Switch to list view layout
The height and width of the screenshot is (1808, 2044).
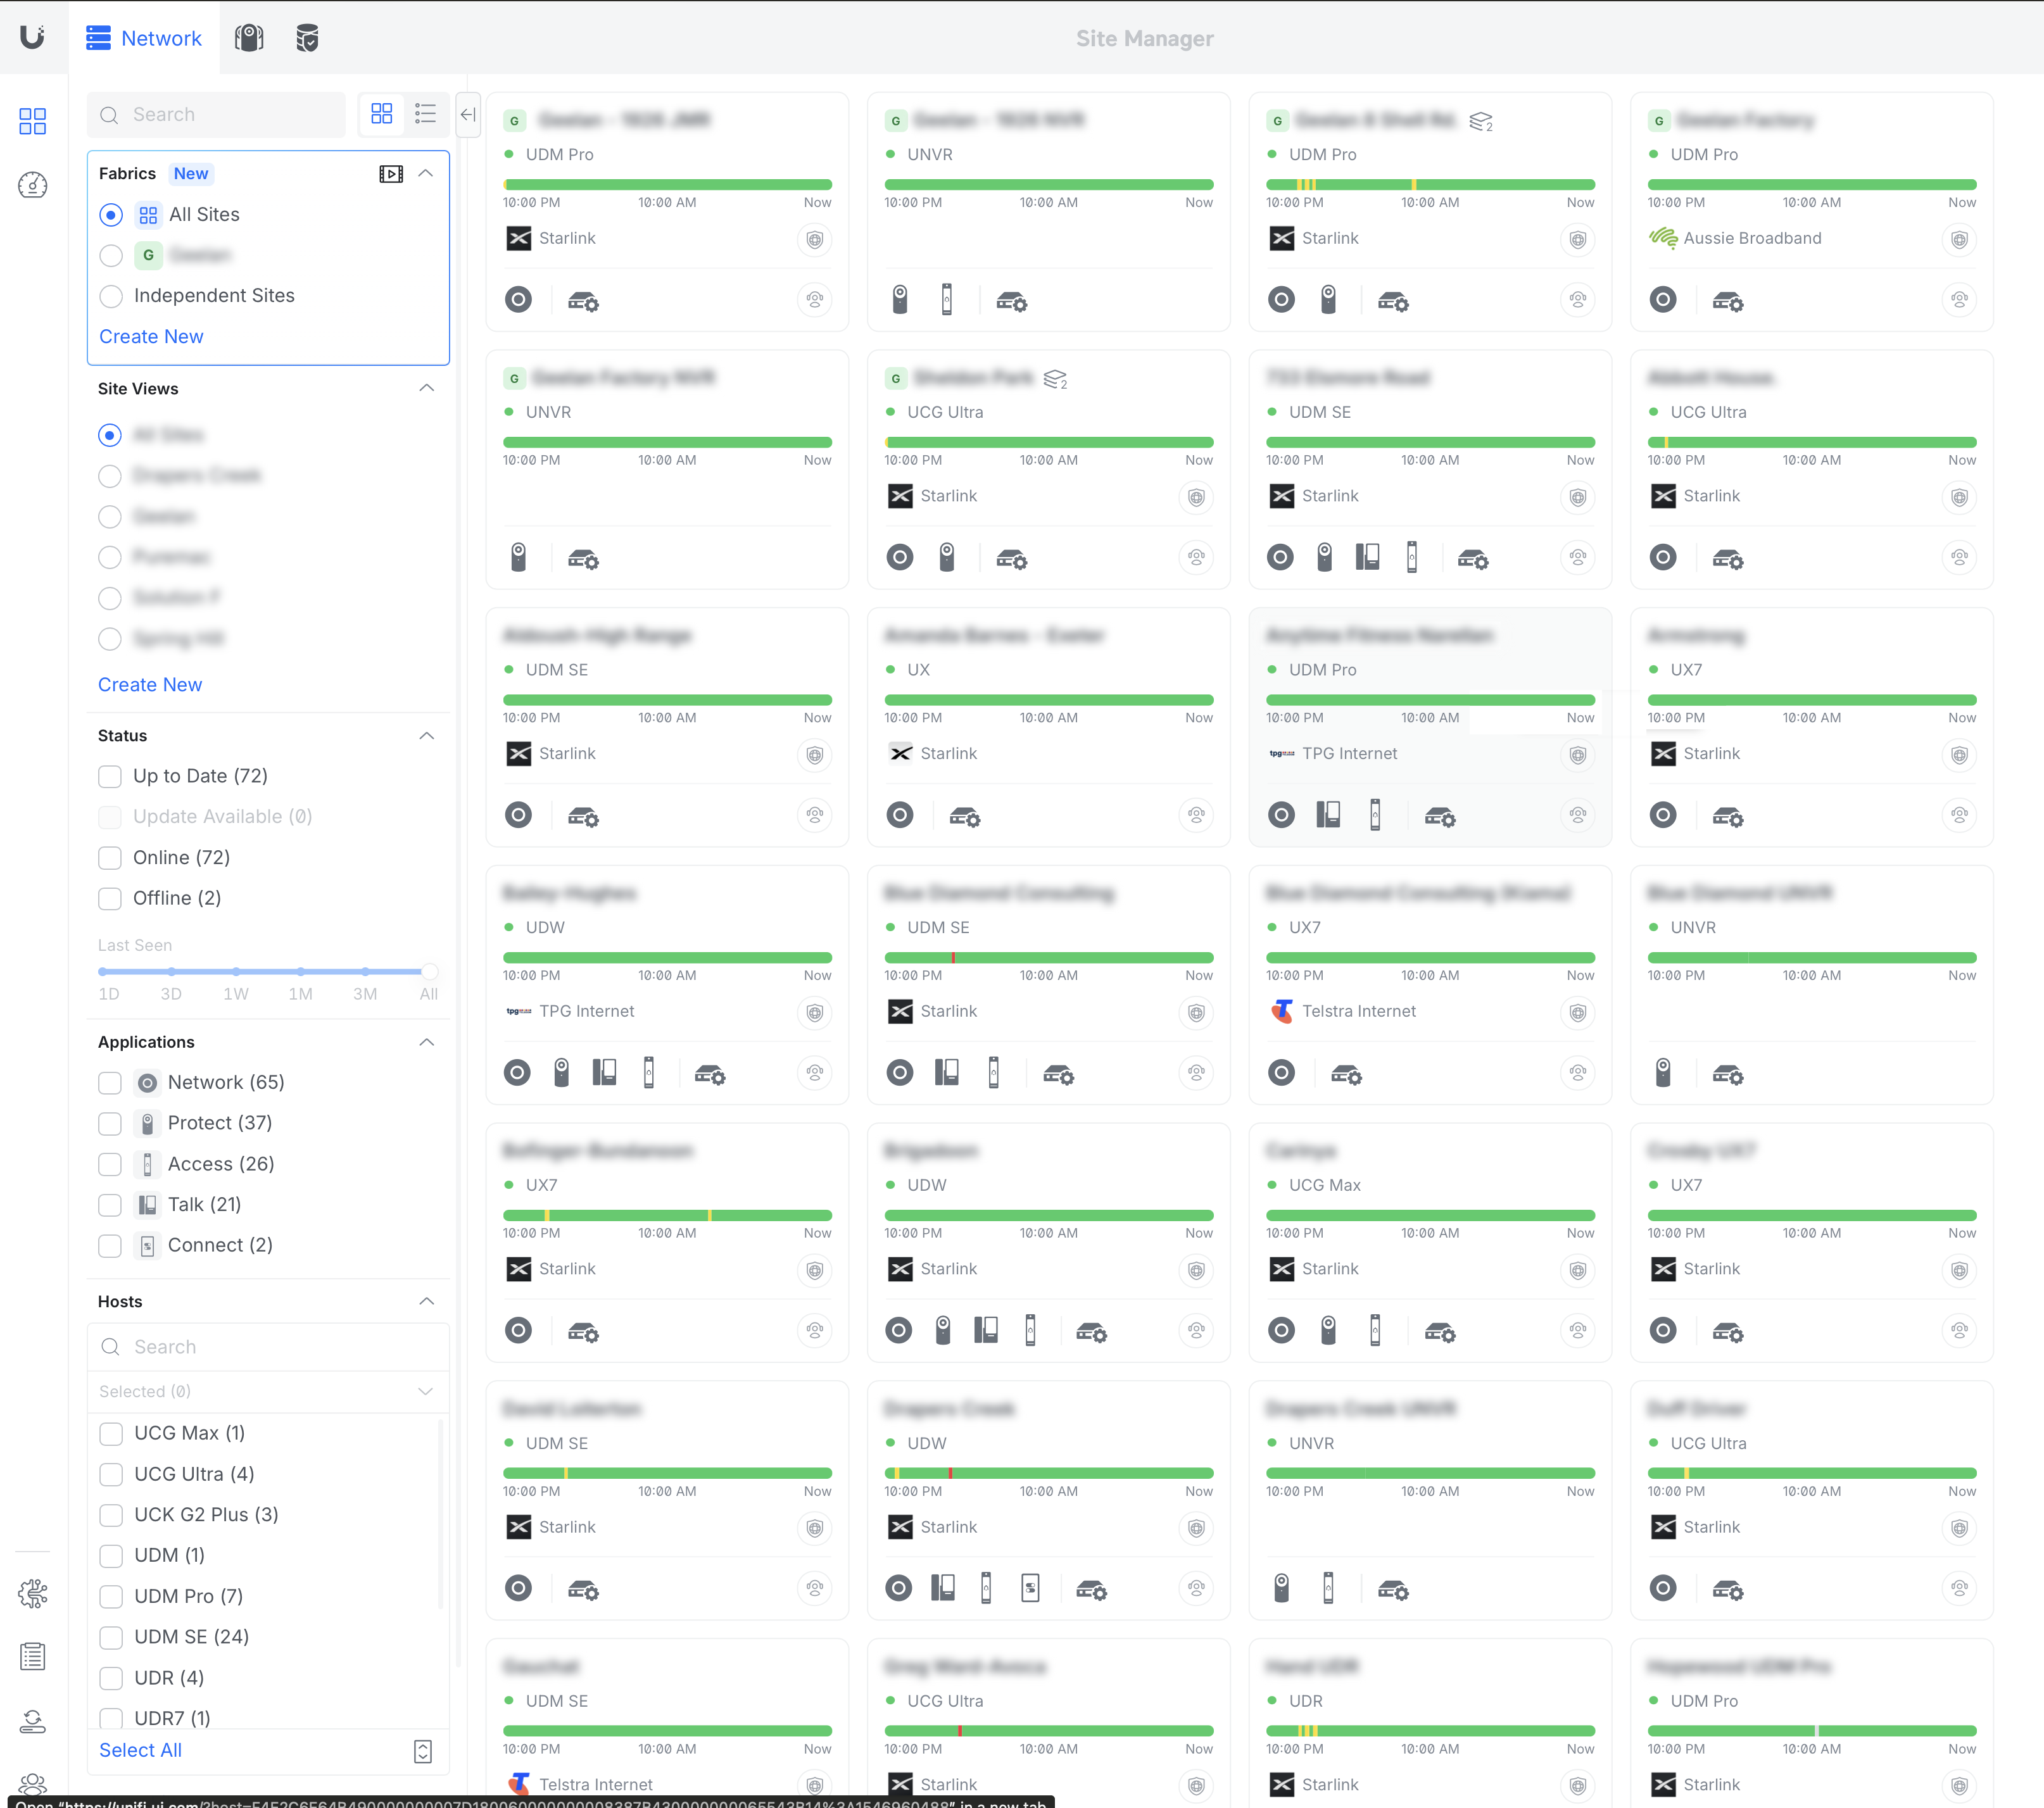(425, 114)
